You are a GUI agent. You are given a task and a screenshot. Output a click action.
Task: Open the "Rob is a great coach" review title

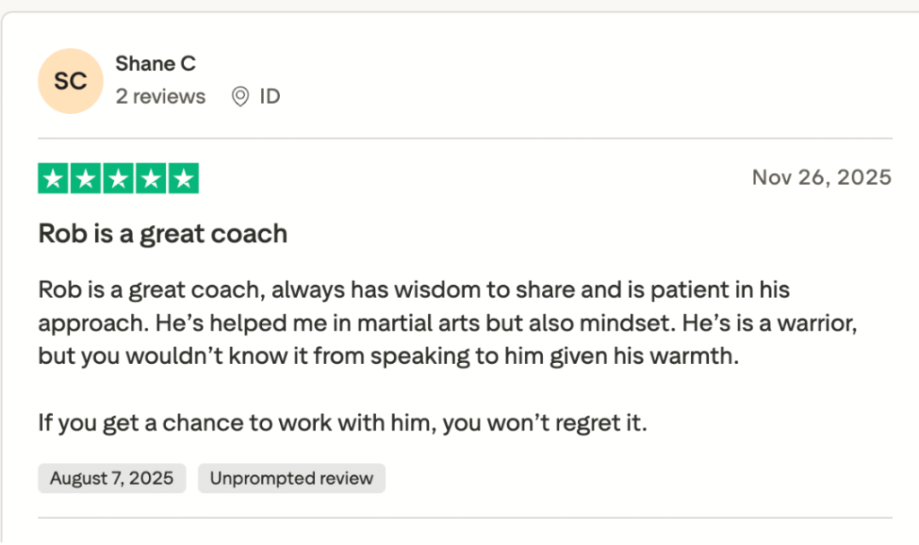162,234
